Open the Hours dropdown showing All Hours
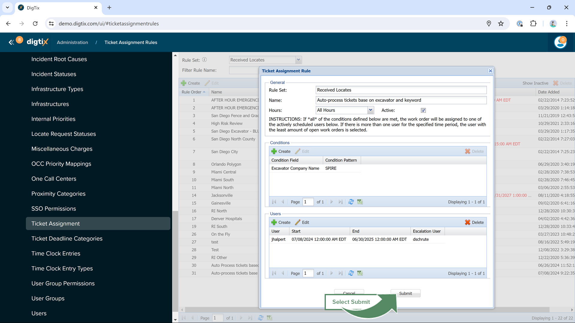 (370, 110)
